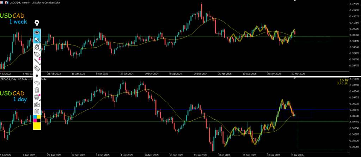Click the pen nib icon above the toolbar
Viewport: 361px width, 157px height.
[x=37, y=23]
